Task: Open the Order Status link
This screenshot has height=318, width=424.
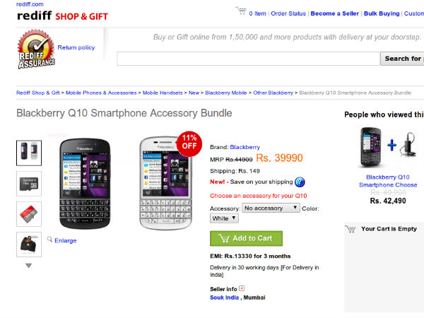Action: (x=288, y=13)
